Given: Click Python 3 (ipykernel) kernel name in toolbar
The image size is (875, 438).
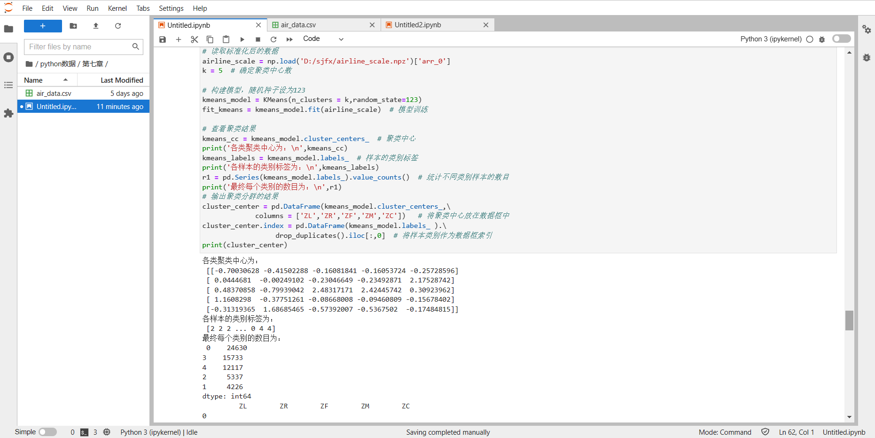Looking at the screenshot, I should [x=771, y=39].
